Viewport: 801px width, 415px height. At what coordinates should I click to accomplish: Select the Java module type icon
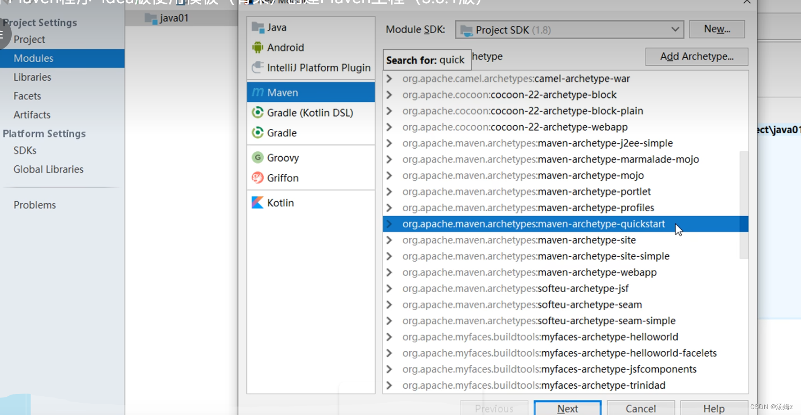pyautogui.click(x=258, y=27)
